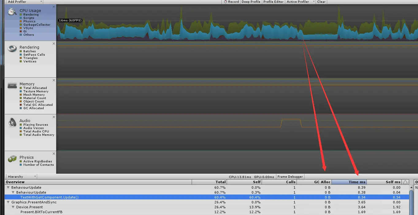Select the TestWithGetComponent.Update() row
Screen dimensions: 418x215
coord(207,197)
